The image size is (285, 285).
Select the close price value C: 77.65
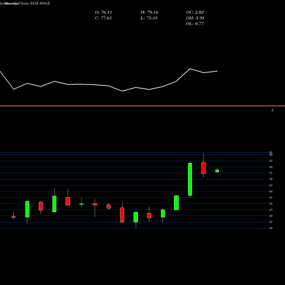(103, 18)
